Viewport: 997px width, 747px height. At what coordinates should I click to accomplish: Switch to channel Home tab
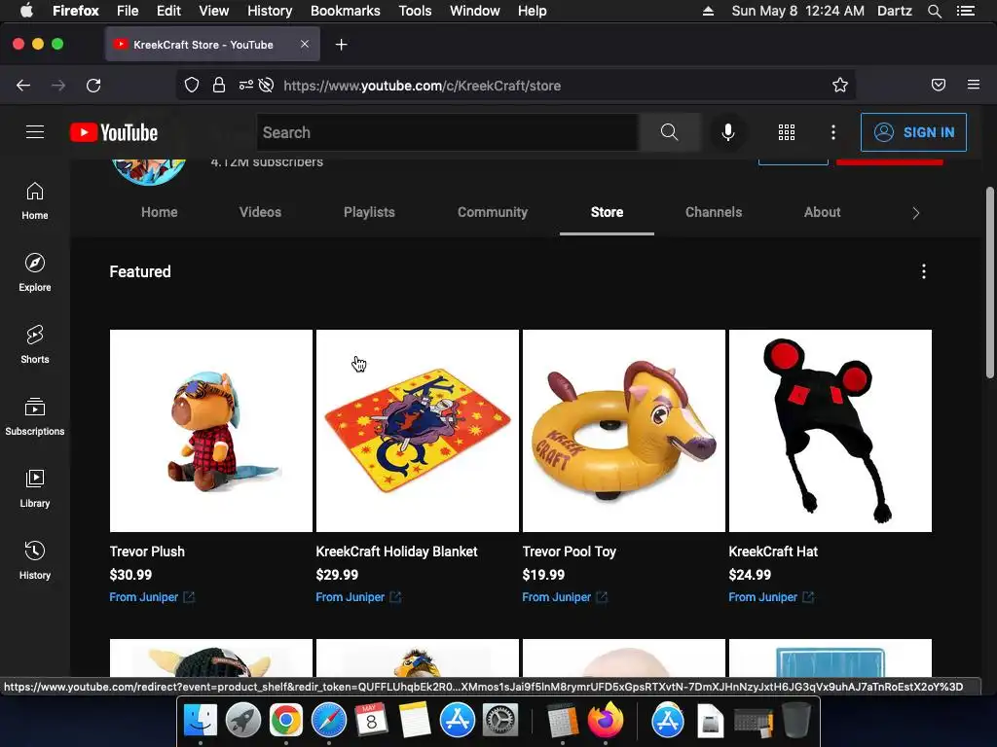[x=159, y=212]
